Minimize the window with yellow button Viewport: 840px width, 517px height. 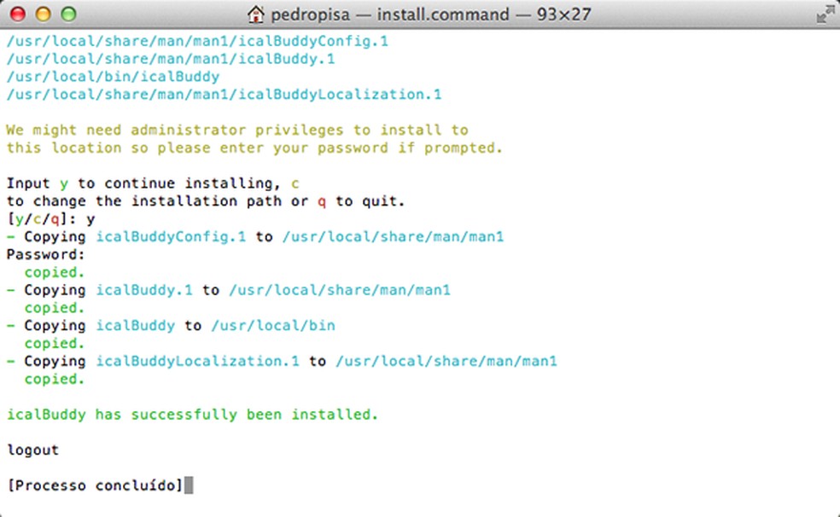pos(43,14)
